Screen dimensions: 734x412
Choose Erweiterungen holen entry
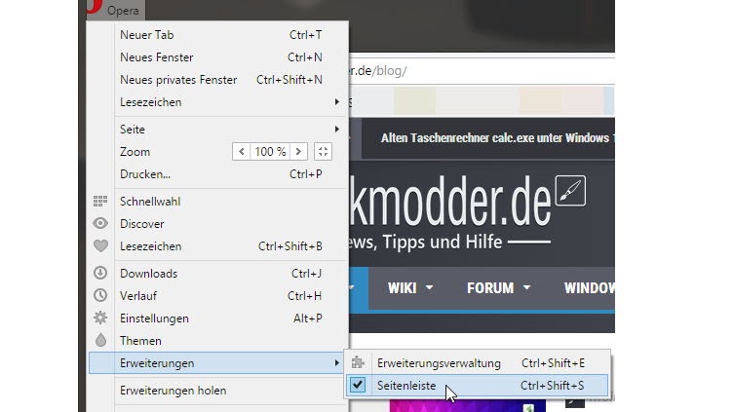click(218, 390)
